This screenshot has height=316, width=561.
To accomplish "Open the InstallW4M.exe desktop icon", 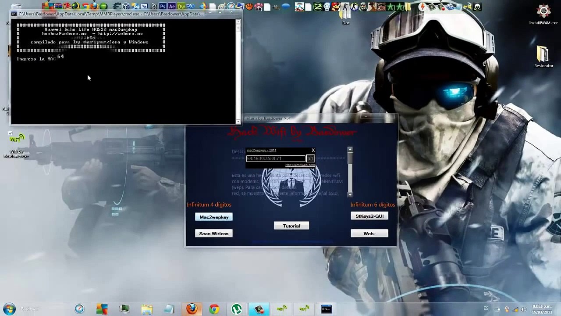I will (543, 14).
